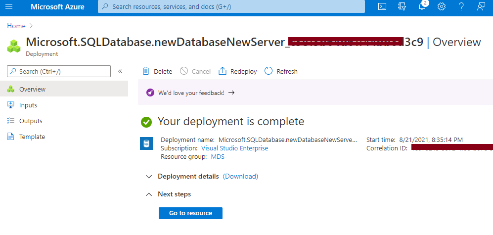
Task: Focus the Search resources, services, and docs box
Action: 231,7
